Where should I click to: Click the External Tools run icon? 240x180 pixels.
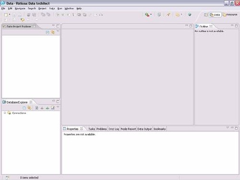pyautogui.click(x=147, y=15)
